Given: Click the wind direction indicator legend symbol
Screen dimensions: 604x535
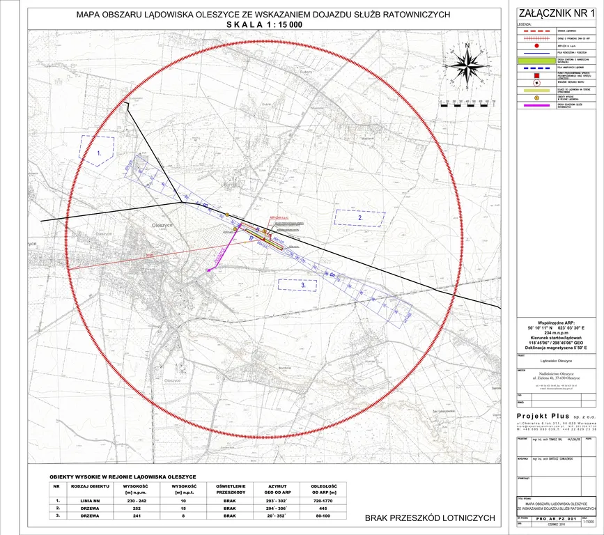Looking at the screenshot, I should (x=536, y=83).
